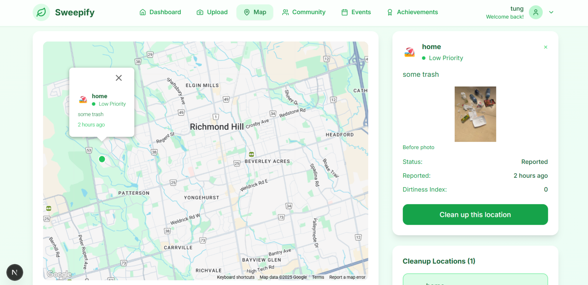Open the map Terms link

pos(318,277)
